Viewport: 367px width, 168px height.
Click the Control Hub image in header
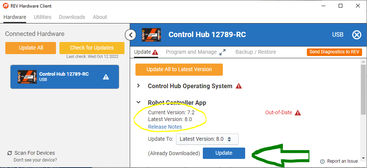pos(151,35)
